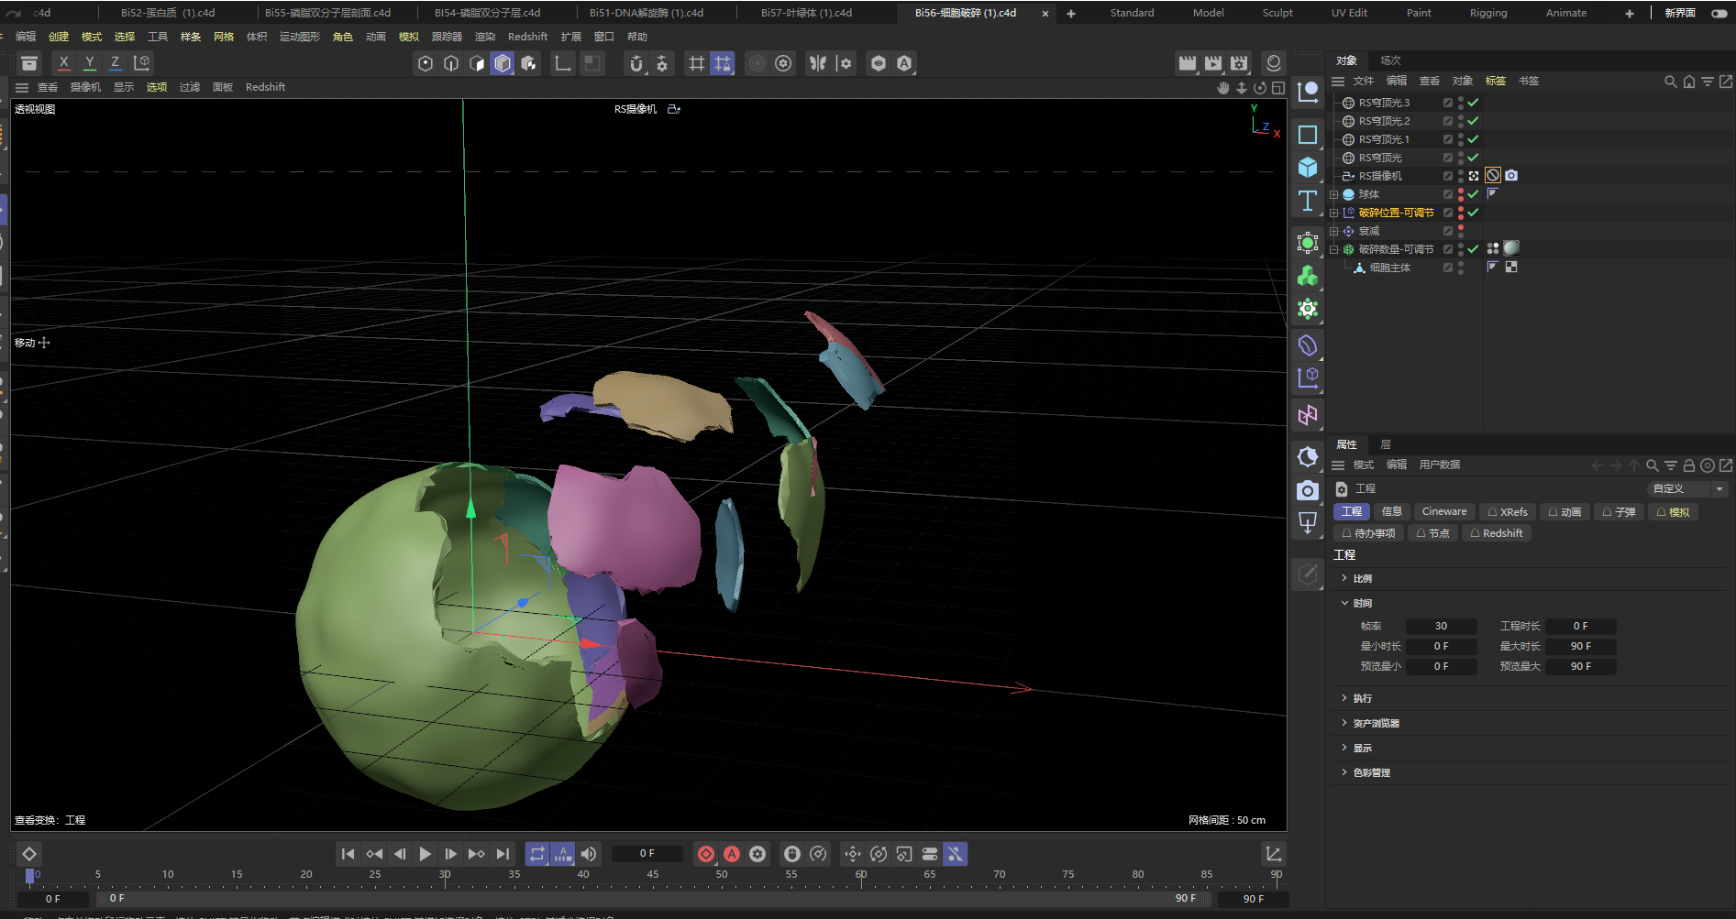Open the 自定义 dropdown in attributes
The height and width of the screenshot is (919, 1736).
(1688, 489)
